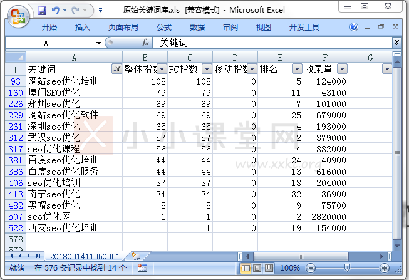Click the horizontal scrollbar thumb
The width and height of the screenshot is (409, 280).
[x=301, y=257]
